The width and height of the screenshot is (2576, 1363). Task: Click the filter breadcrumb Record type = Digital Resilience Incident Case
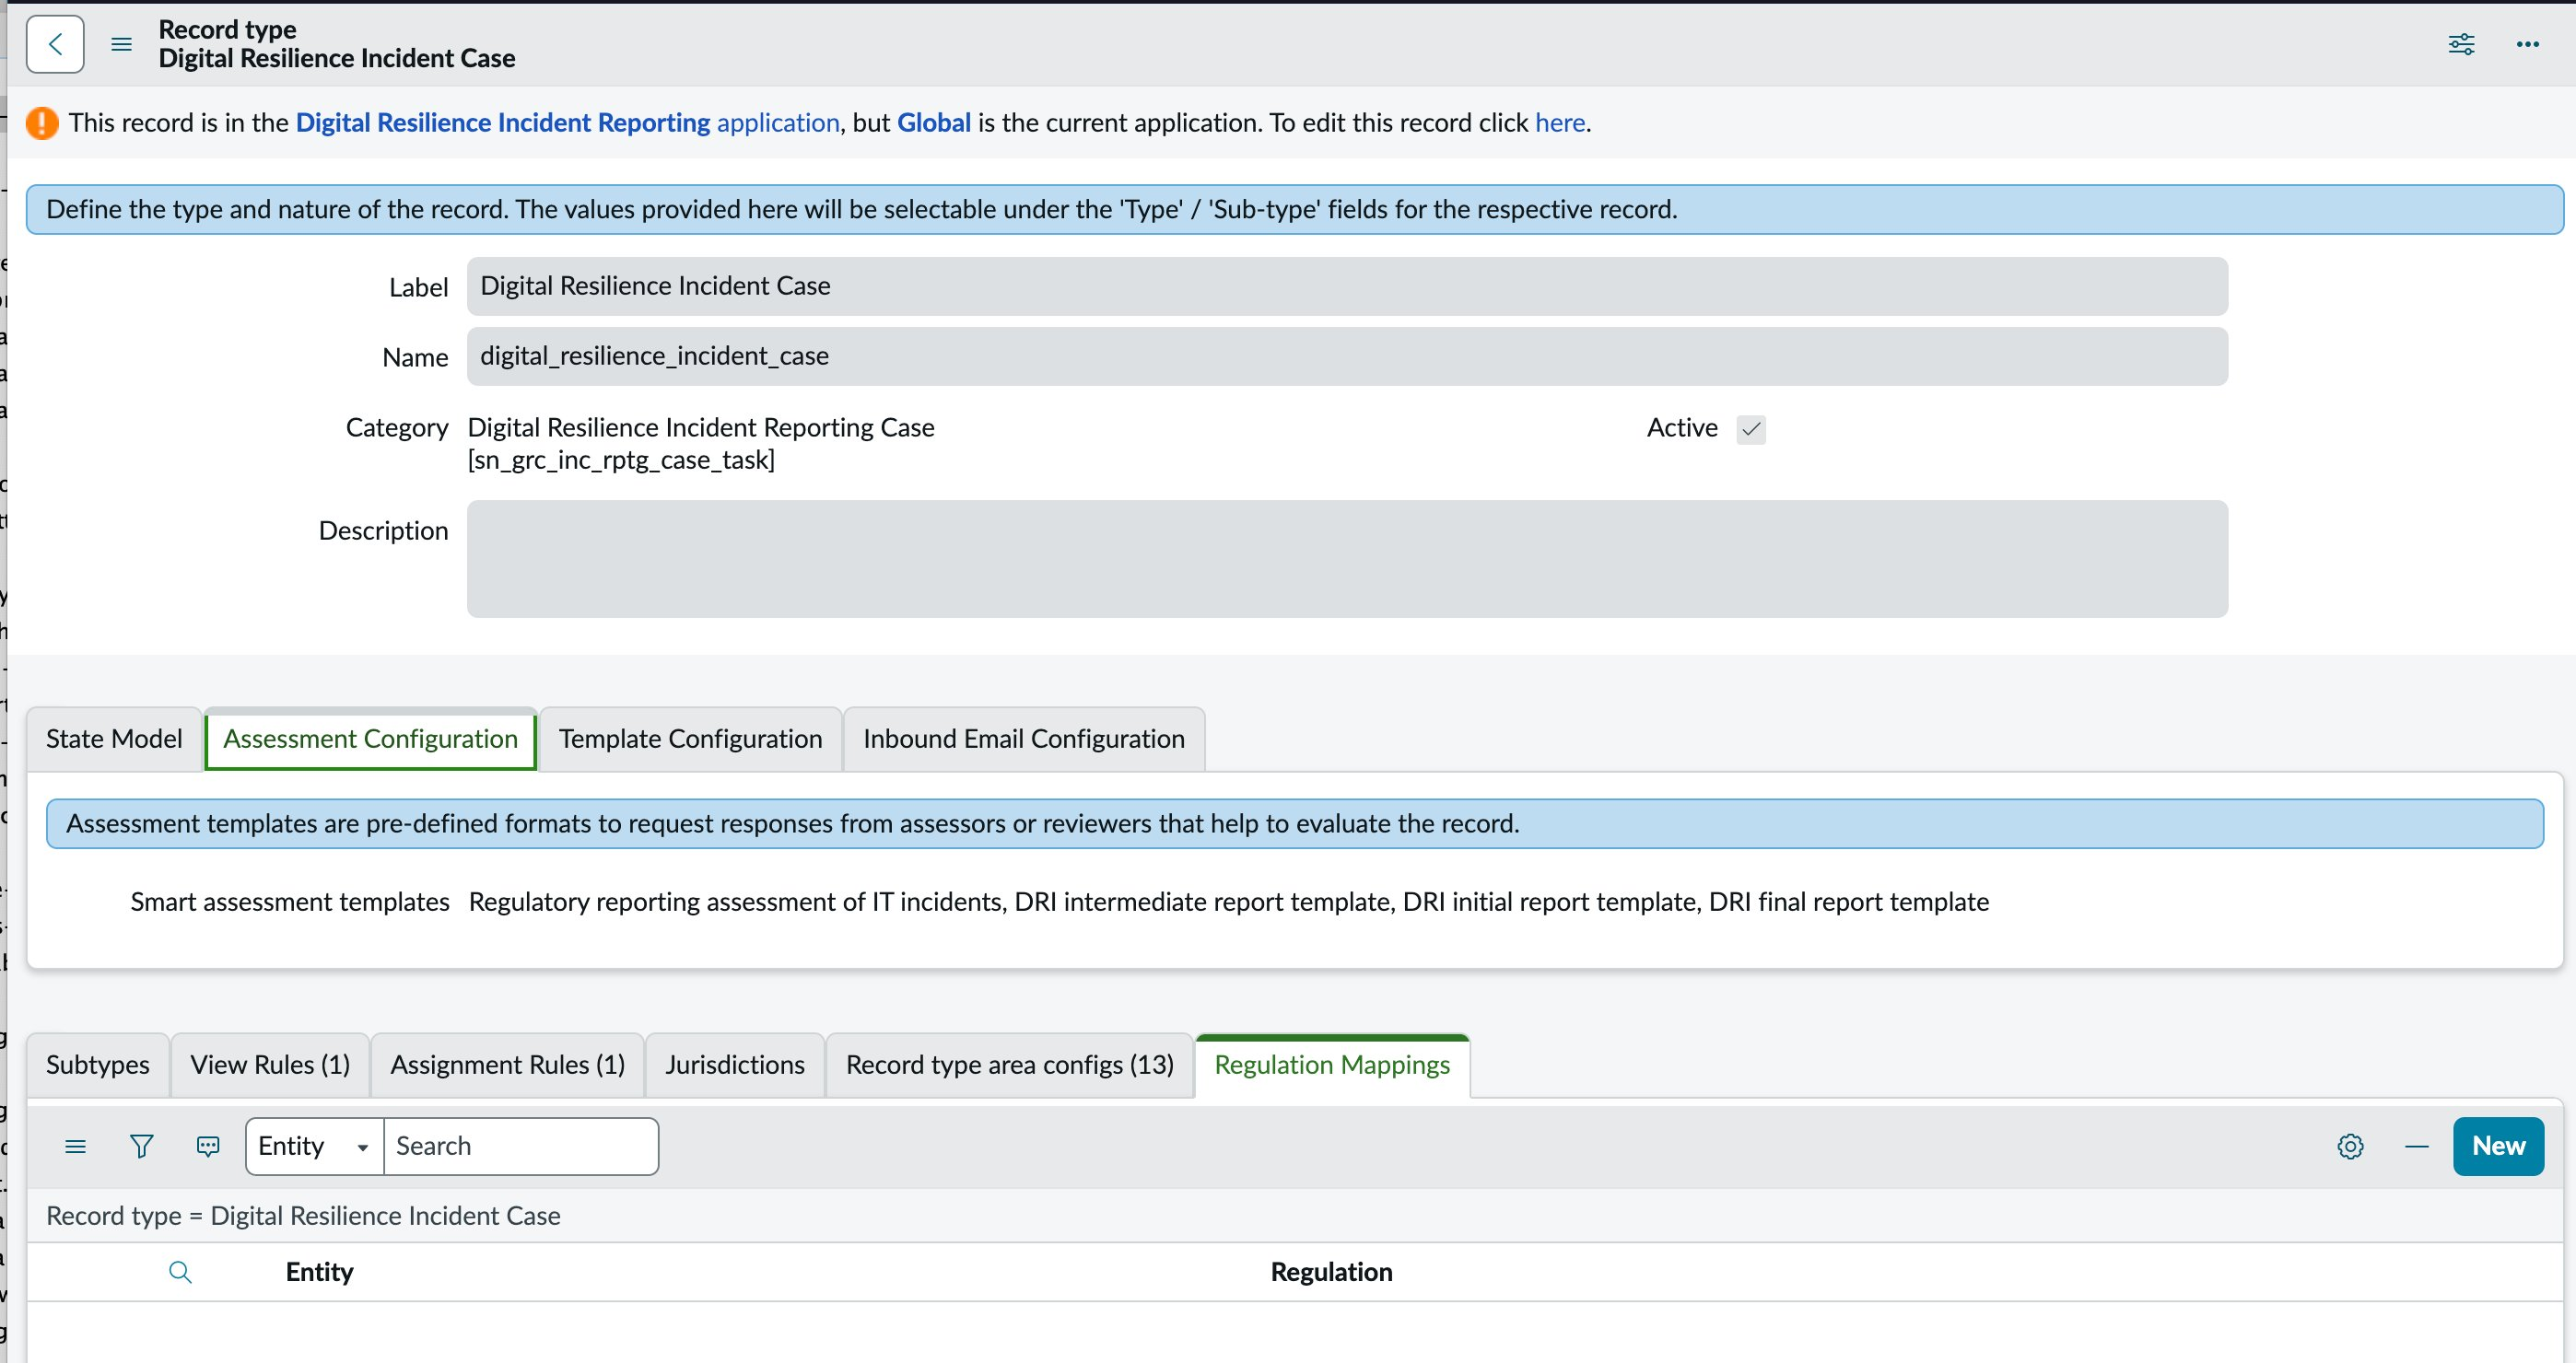303,1215
